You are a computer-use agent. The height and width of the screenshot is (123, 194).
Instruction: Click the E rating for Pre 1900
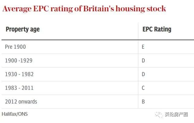pos(143,47)
